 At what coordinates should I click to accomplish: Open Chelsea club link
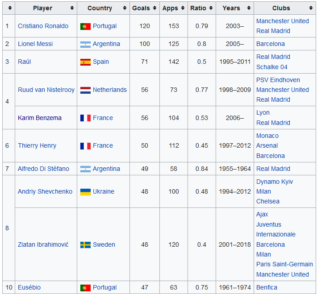(x=268, y=201)
